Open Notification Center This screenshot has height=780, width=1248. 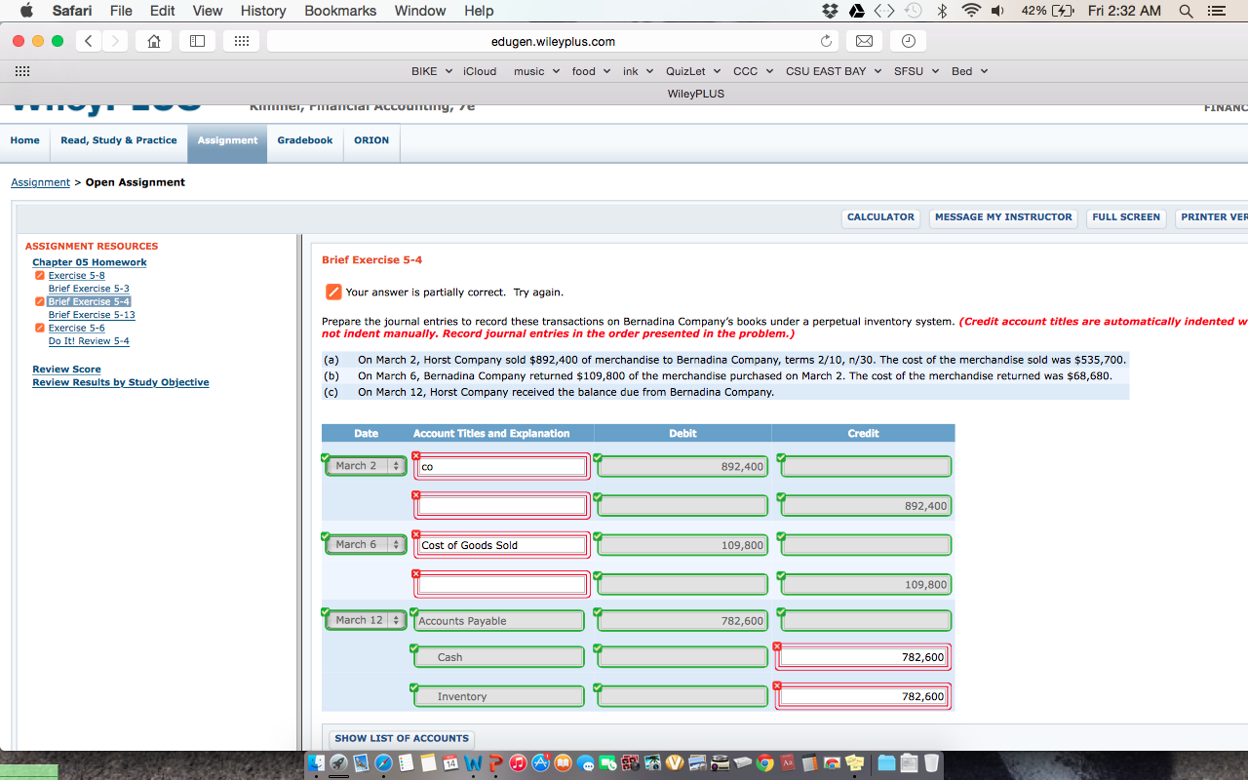[1216, 11]
